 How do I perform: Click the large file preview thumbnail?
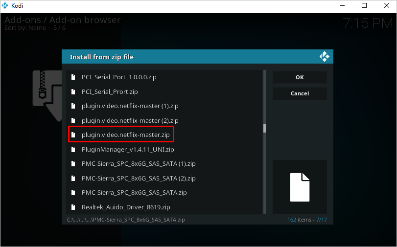[x=300, y=187]
